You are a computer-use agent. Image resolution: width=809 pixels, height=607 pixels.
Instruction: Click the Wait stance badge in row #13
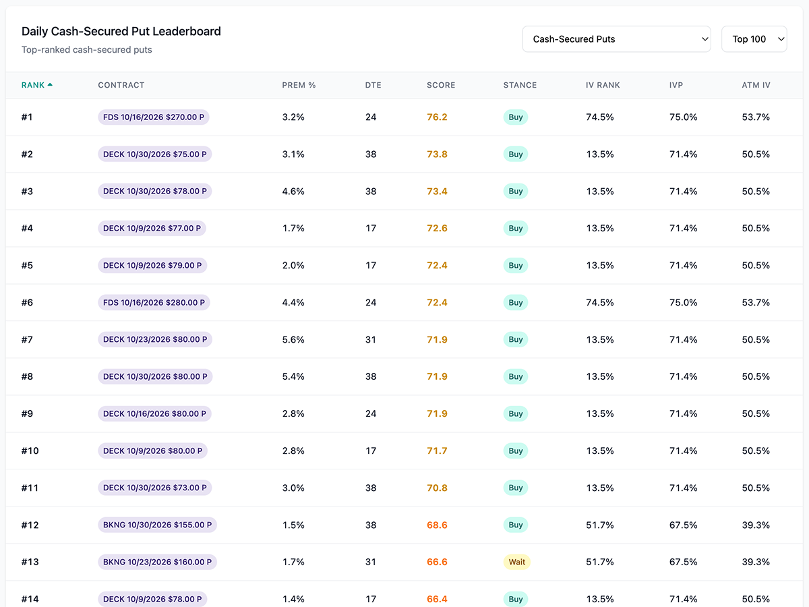coord(517,562)
